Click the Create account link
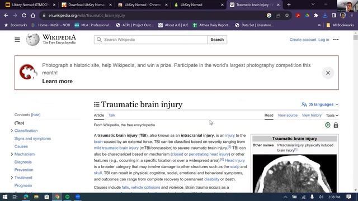Screen dimensions: 358x201 point(303,40)
